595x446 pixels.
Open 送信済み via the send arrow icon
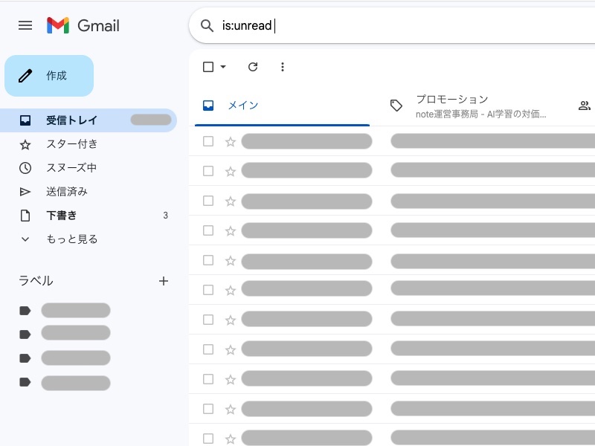(25, 192)
